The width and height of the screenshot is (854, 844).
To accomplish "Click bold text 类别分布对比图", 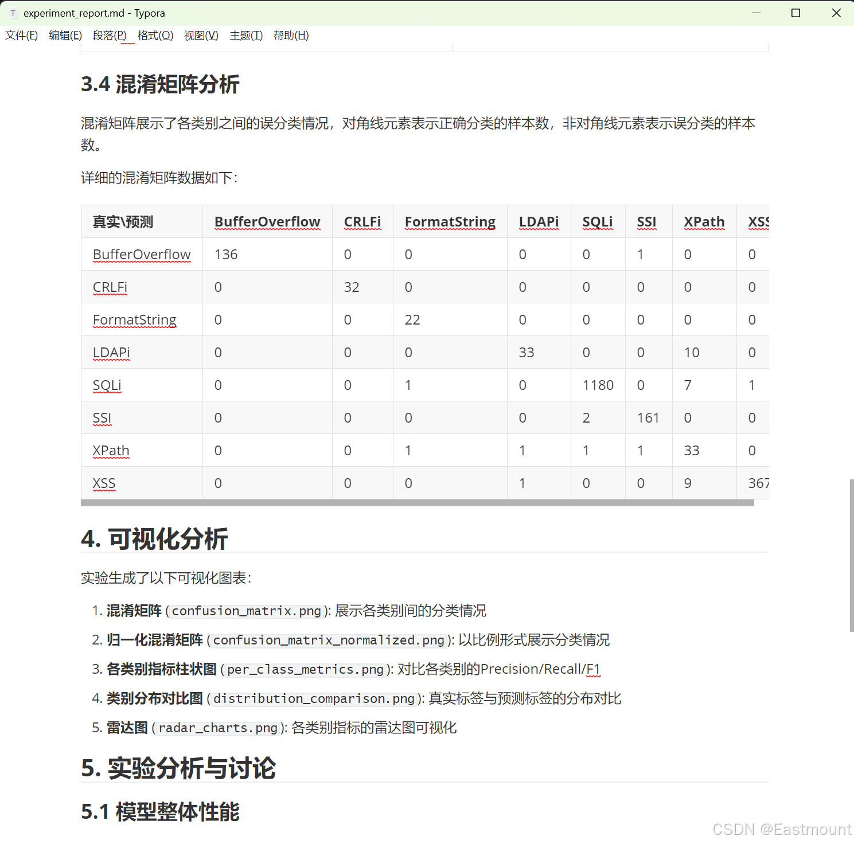I will click(x=155, y=698).
